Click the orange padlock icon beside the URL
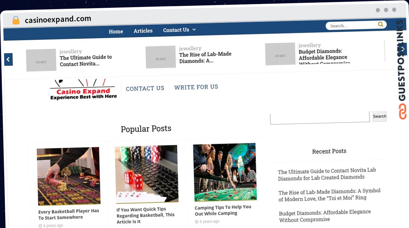 pyautogui.click(x=16, y=20)
